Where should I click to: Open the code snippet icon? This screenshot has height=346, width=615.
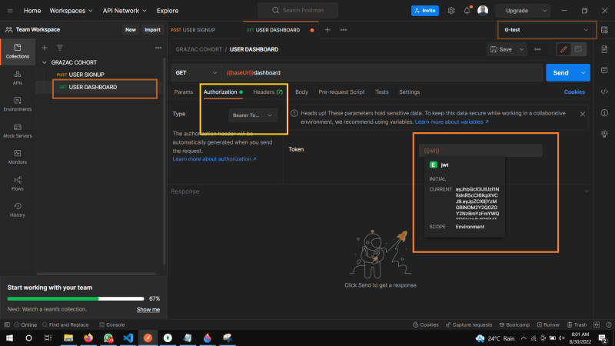pyautogui.click(x=604, y=91)
